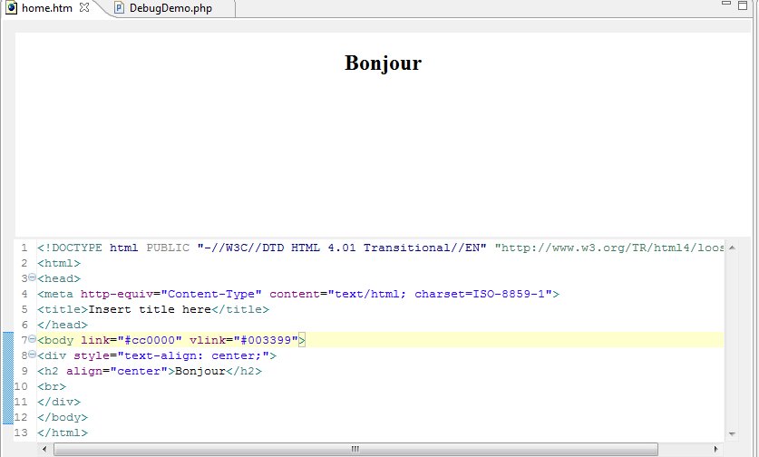Close the home.htm tab

[x=84, y=7]
